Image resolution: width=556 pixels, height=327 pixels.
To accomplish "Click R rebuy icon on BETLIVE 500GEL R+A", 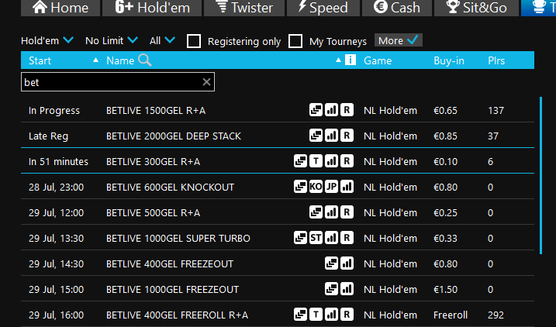I will point(347,212).
